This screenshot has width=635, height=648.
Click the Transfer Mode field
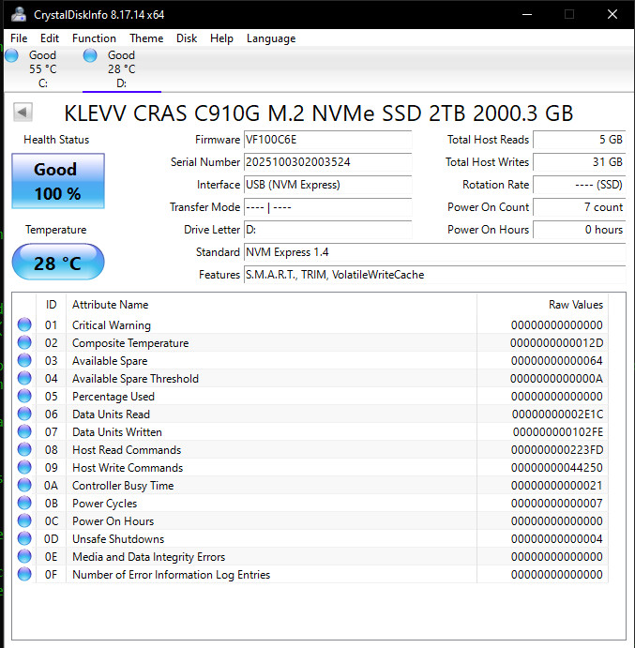tap(327, 207)
